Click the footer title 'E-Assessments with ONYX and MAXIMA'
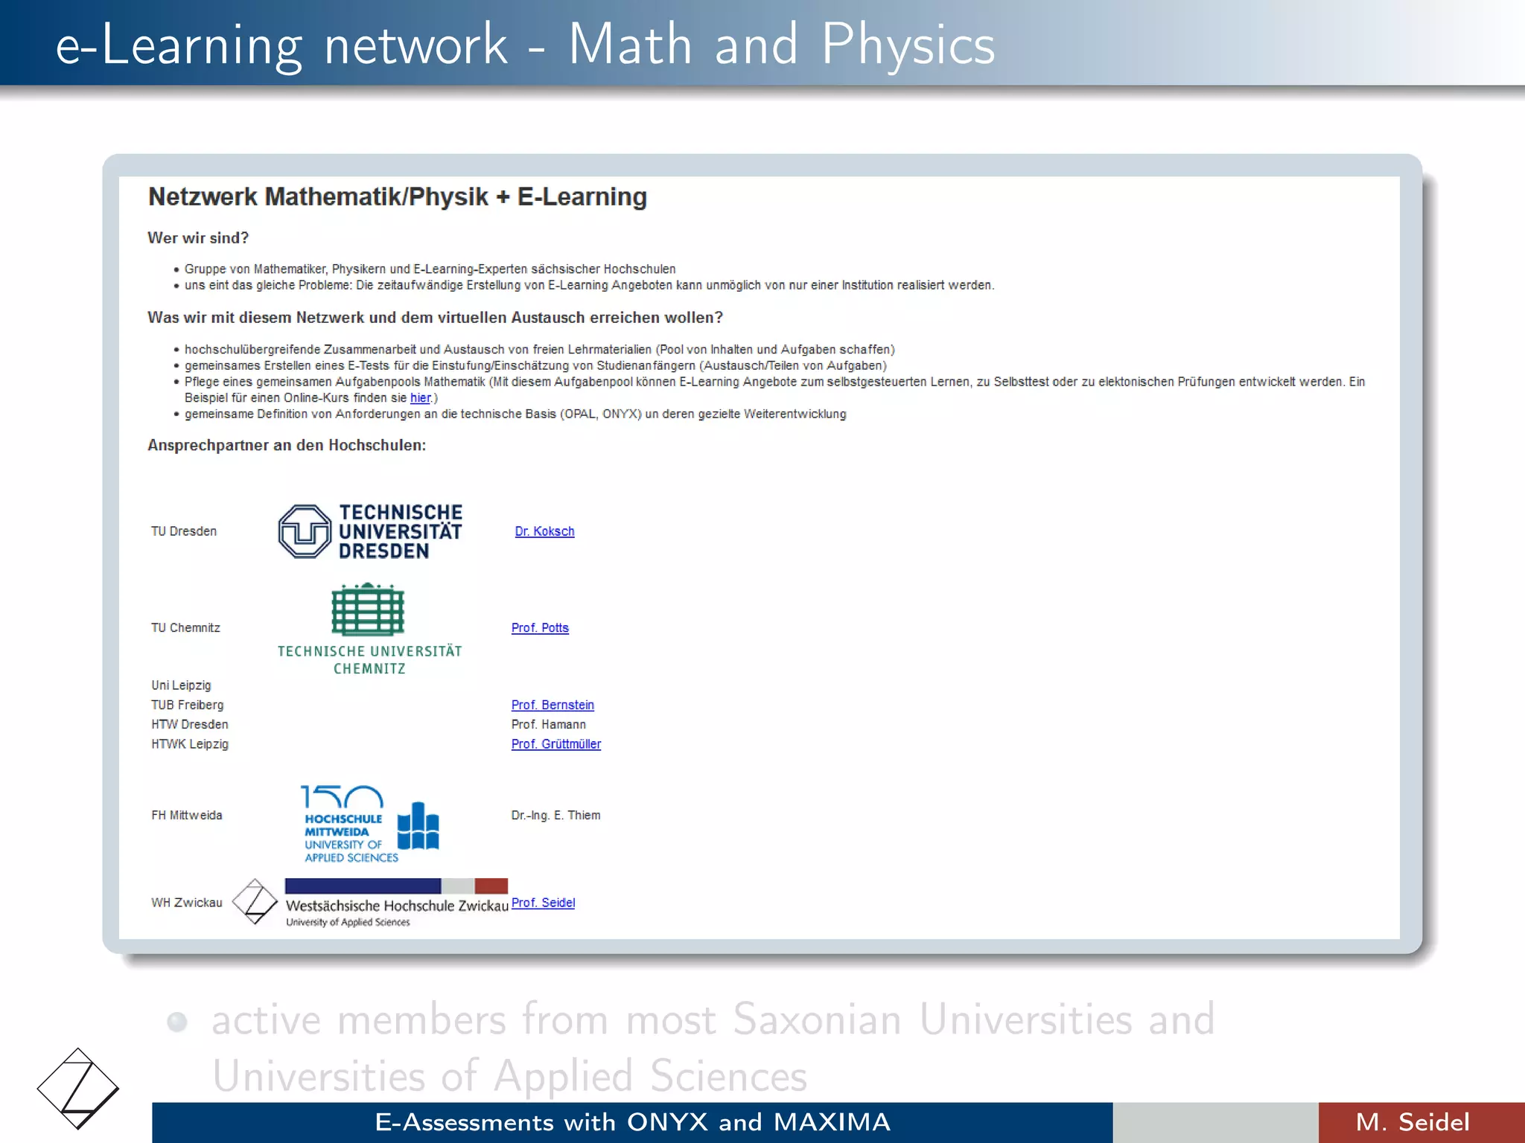Screen dimensions: 1525x1143 (x=632, y=1122)
